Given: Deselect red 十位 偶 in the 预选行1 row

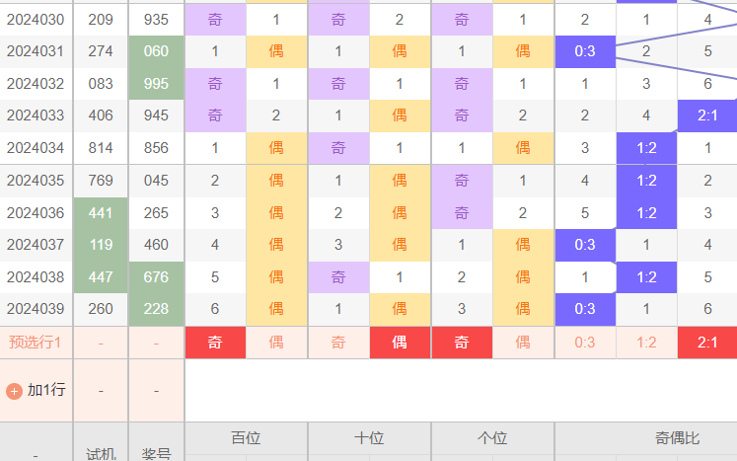Looking at the screenshot, I should tap(400, 343).
